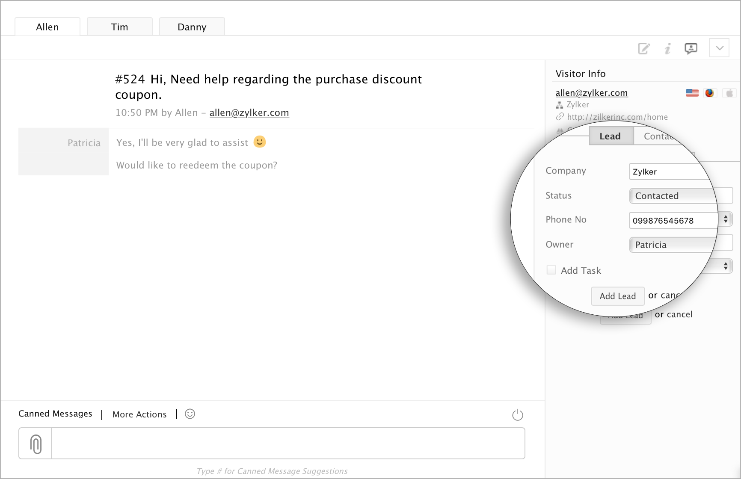
Task: Switch to Tim's chat tab
Action: click(120, 27)
